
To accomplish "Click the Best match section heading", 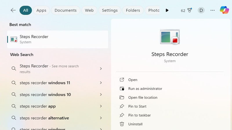I will click(x=20, y=25).
